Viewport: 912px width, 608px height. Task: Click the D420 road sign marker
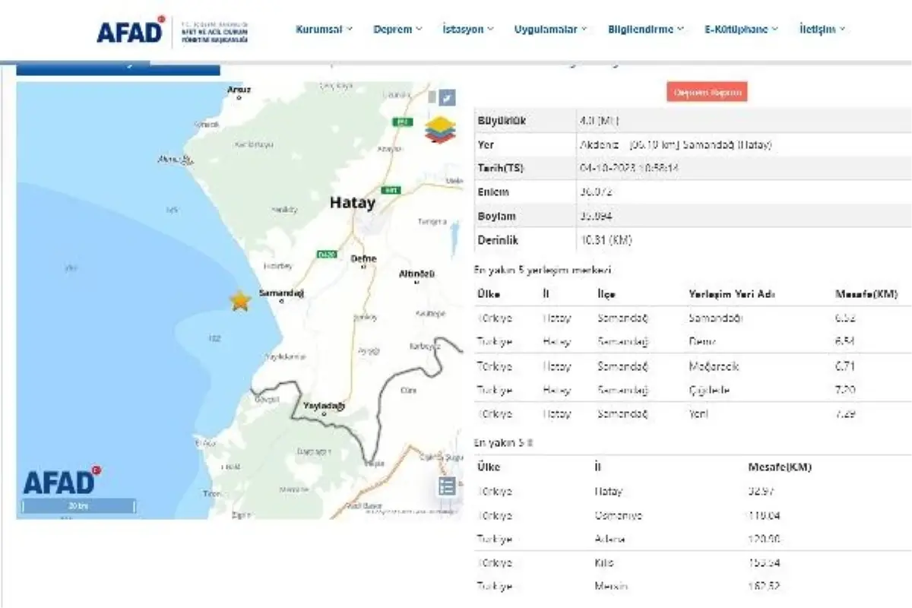tap(327, 255)
